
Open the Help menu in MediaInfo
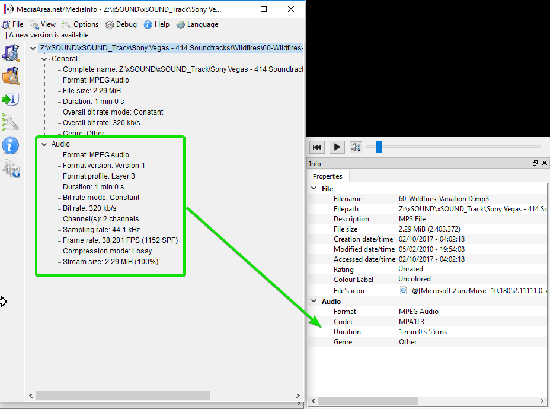157,24
